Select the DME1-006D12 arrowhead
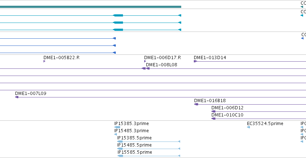306x158 pixels. coord(214,111)
